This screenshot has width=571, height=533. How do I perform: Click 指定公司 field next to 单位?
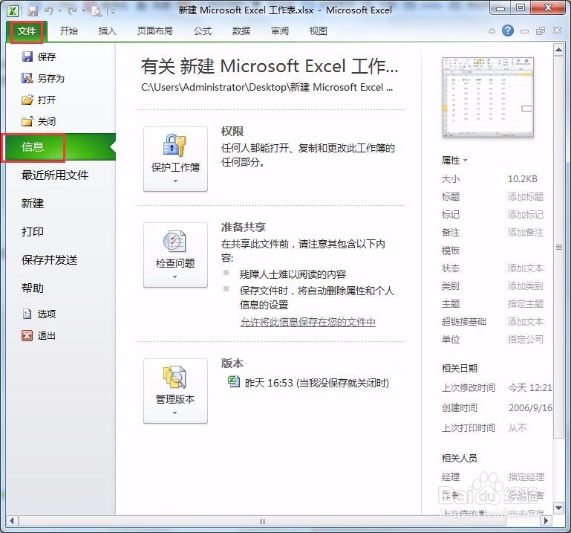click(x=526, y=340)
